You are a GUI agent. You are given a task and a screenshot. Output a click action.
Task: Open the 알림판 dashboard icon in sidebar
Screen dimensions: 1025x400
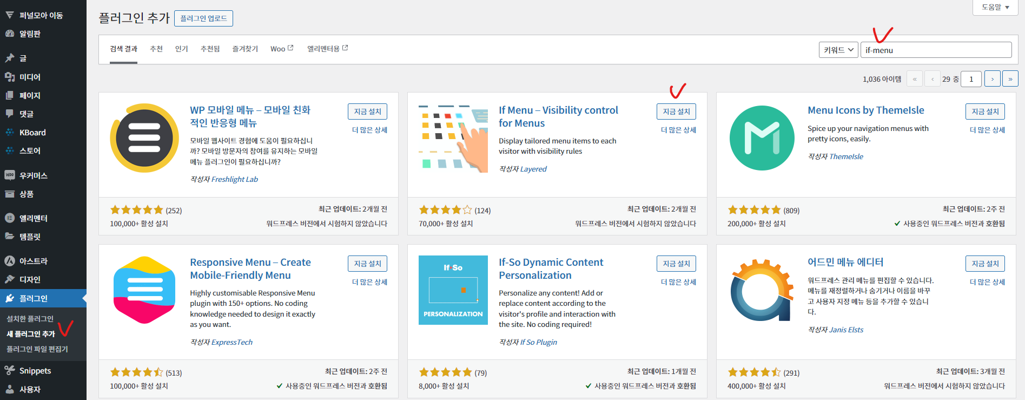pos(10,34)
